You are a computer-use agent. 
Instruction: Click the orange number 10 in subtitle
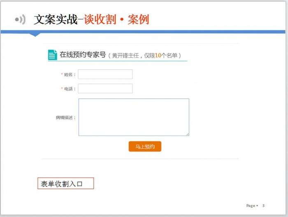click(158, 55)
